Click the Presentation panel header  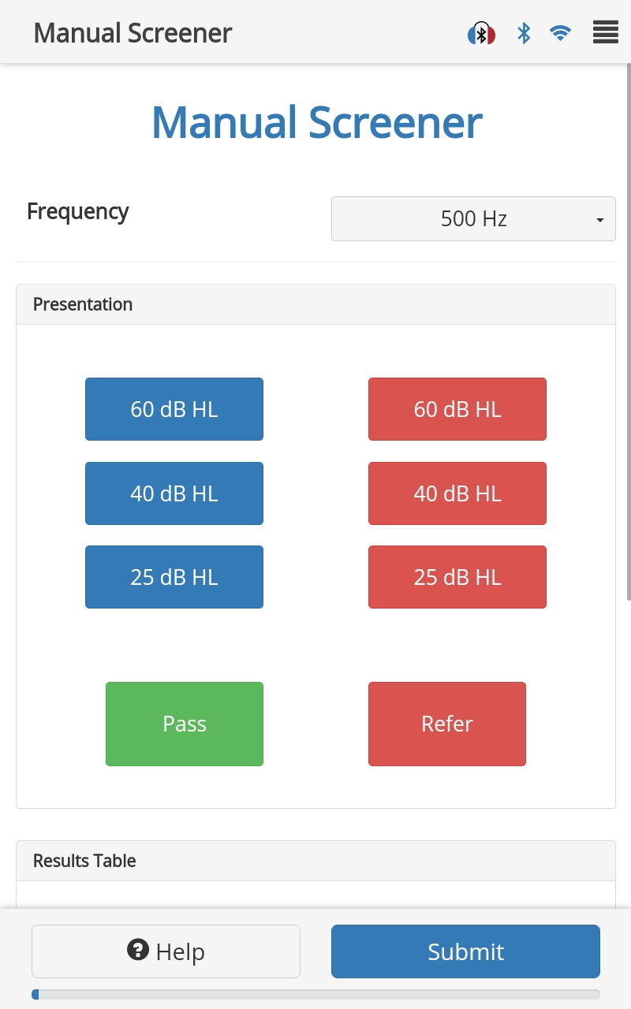315,304
